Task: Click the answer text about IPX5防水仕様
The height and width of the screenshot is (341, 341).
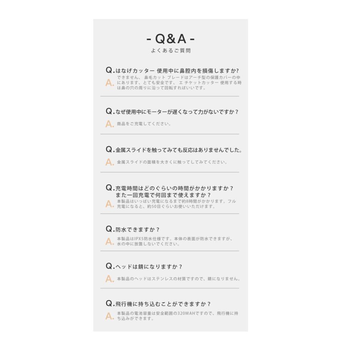Action: 174,241
